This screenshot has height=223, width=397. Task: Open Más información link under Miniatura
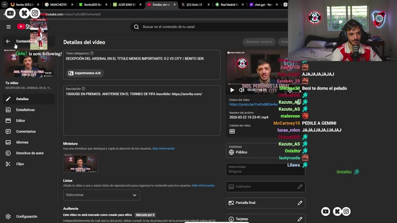click(x=163, y=149)
